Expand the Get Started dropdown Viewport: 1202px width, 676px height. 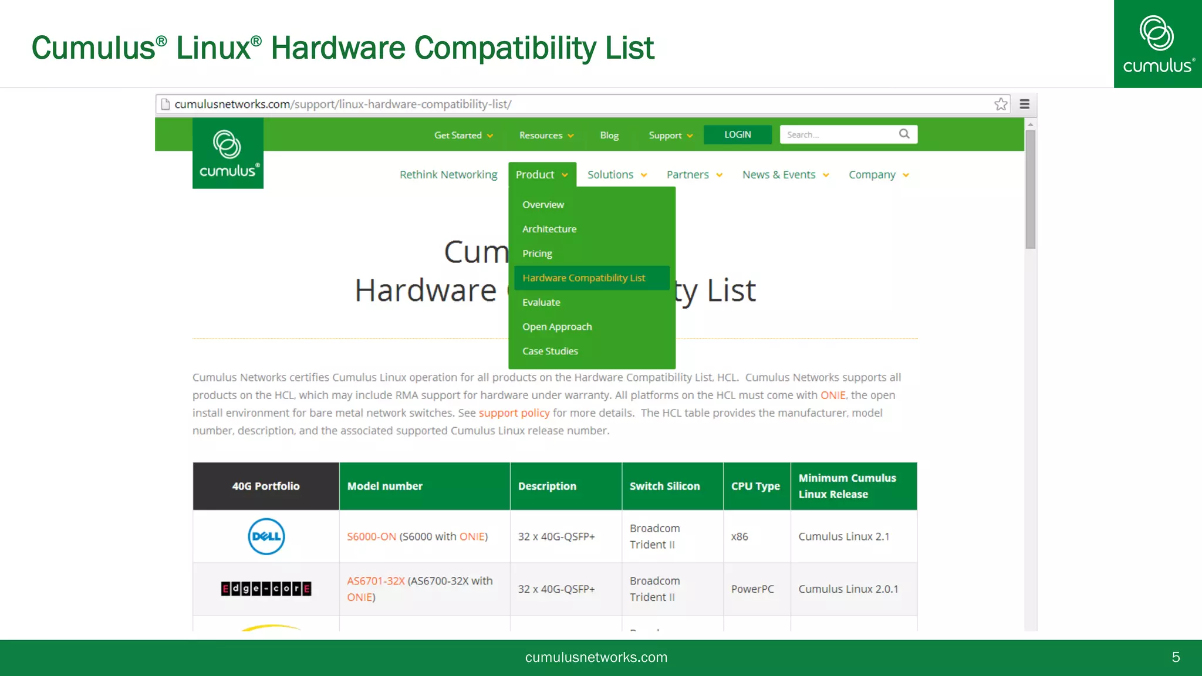pyautogui.click(x=464, y=135)
